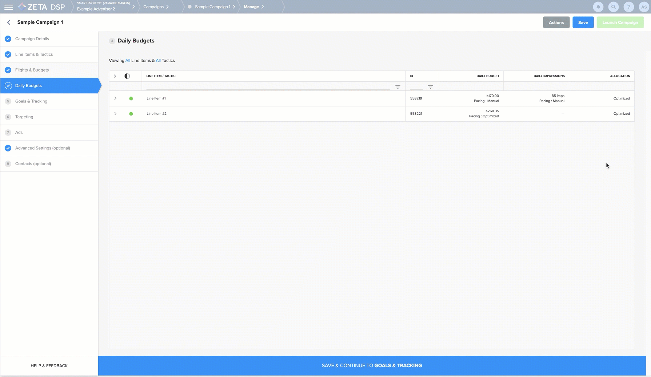The height and width of the screenshot is (377, 651).
Task: Open the search magnifier icon
Action: click(613, 7)
